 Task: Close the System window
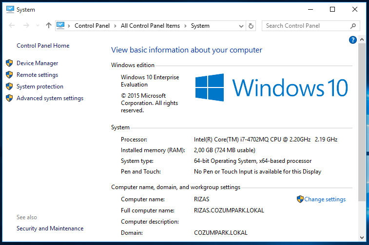coord(355,9)
